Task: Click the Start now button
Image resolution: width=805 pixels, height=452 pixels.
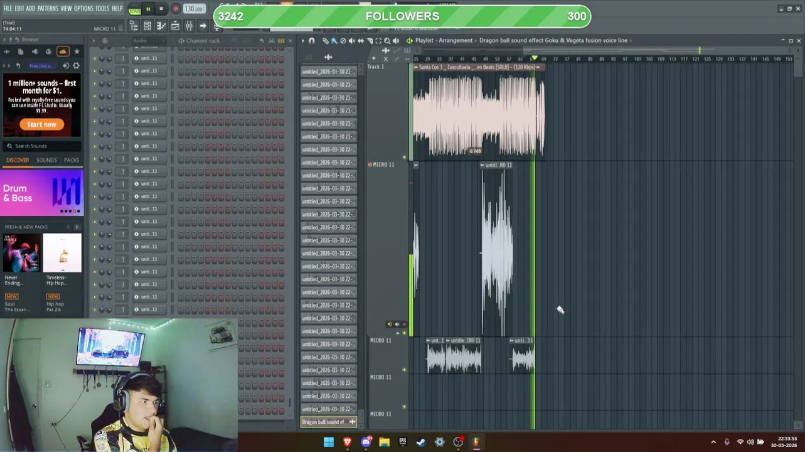Action: (41, 124)
